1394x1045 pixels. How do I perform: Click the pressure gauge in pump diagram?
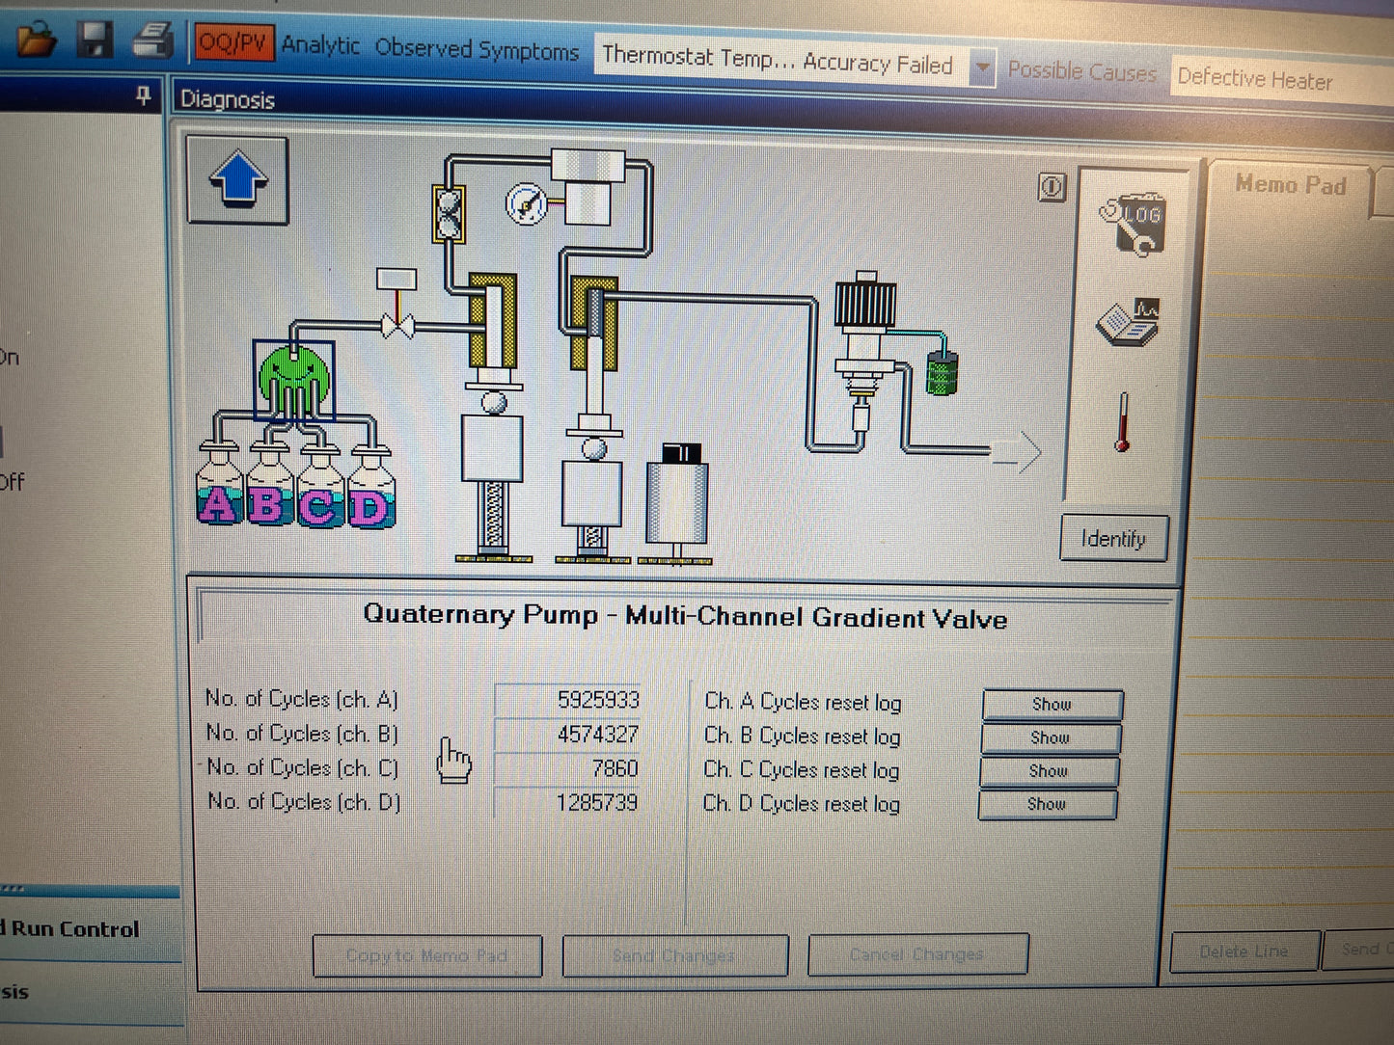pos(527,203)
